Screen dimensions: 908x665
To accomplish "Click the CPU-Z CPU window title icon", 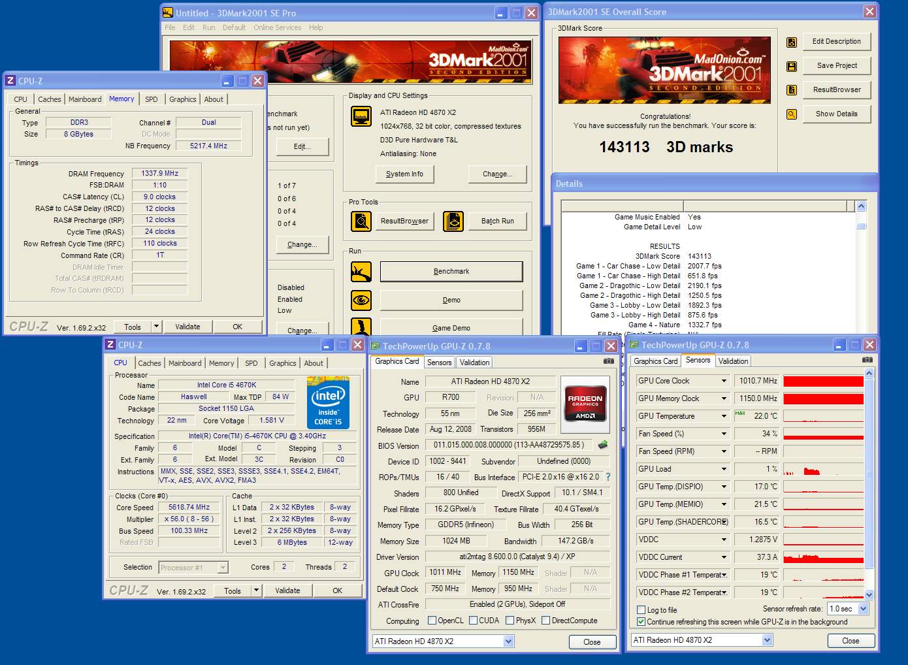I will pos(110,345).
